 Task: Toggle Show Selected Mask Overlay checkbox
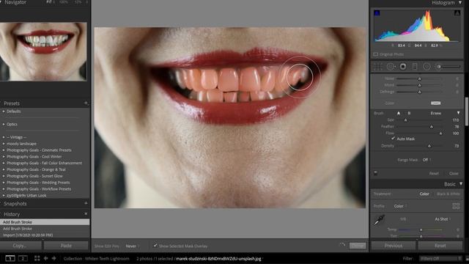pos(155,246)
